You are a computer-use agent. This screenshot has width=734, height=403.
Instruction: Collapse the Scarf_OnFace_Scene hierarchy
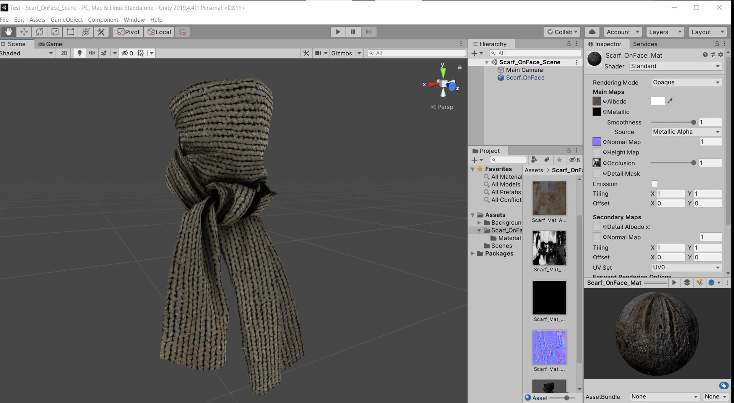click(x=487, y=62)
